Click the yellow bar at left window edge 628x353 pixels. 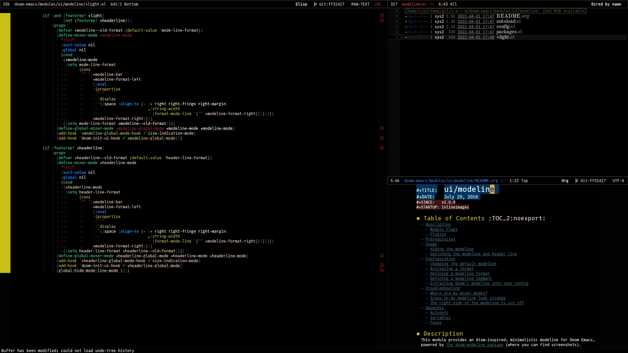point(5,143)
